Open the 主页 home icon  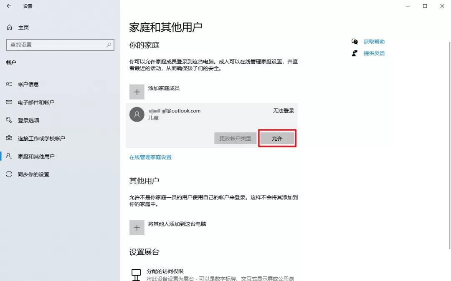[x=10, y=27]
